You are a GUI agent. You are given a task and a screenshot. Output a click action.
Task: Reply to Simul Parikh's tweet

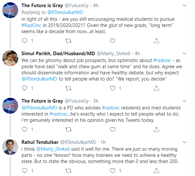(25, 88)
